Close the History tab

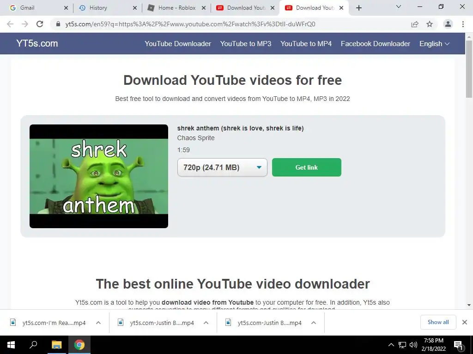coord(135,8)
